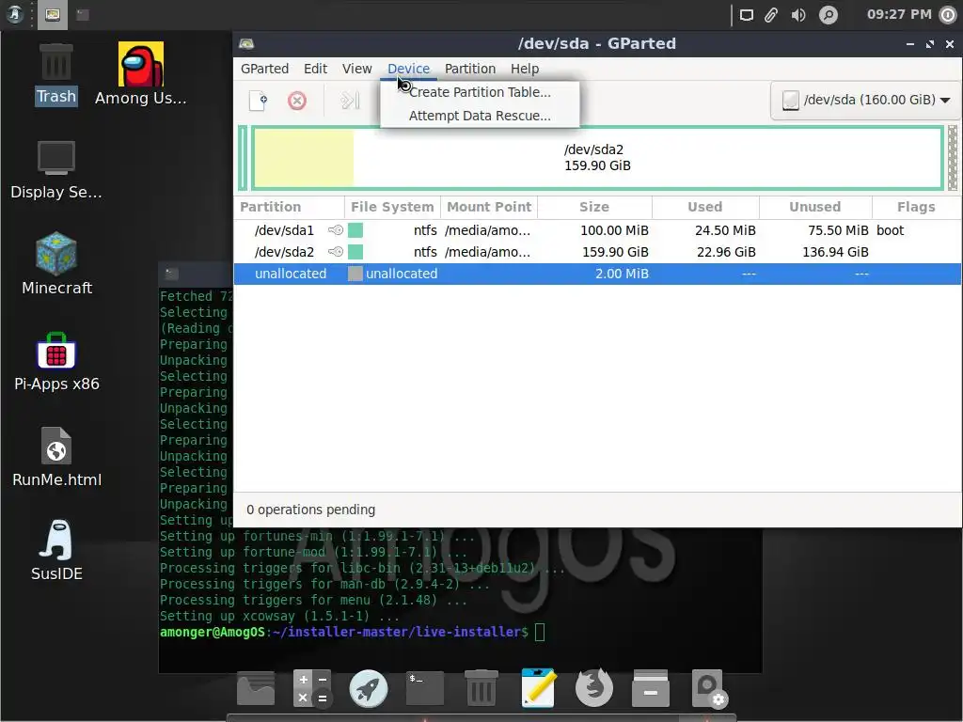Click the greyed-out last partition arrow icon
Screen dimensions: 963x722
(x=350, y=100)
